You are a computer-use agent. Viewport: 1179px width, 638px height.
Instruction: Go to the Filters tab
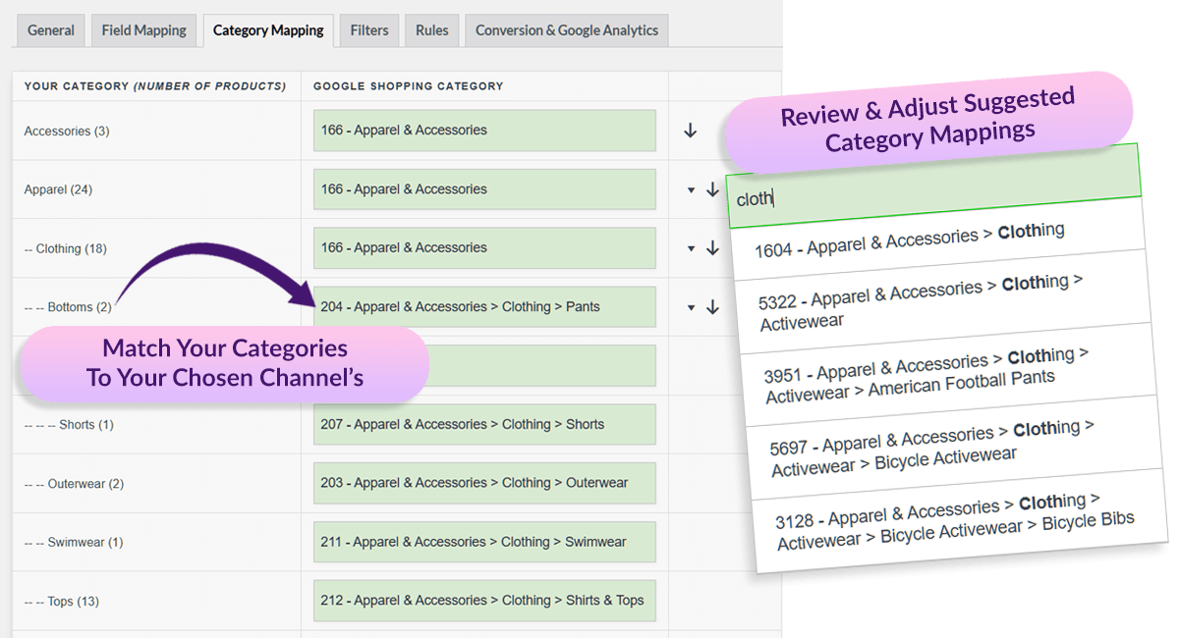369,30
